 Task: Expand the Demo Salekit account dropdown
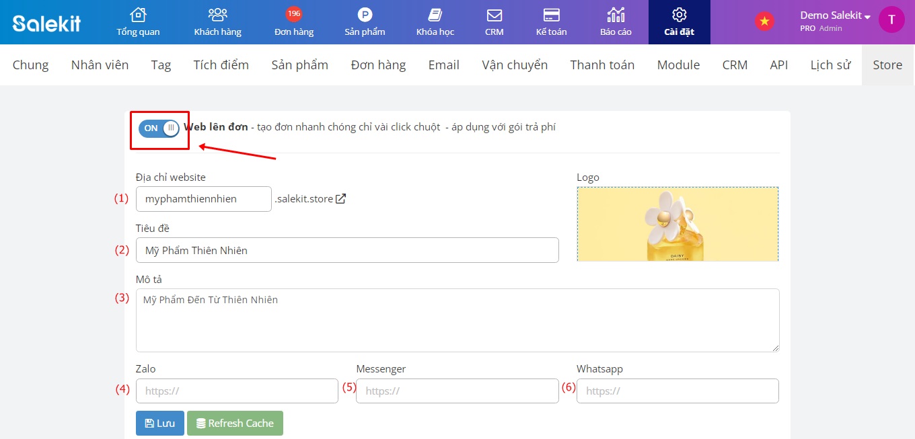coord(835,16)
